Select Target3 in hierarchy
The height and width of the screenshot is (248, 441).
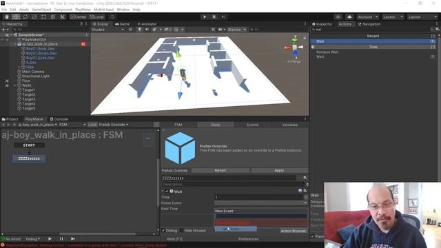[x=29, y=99]
